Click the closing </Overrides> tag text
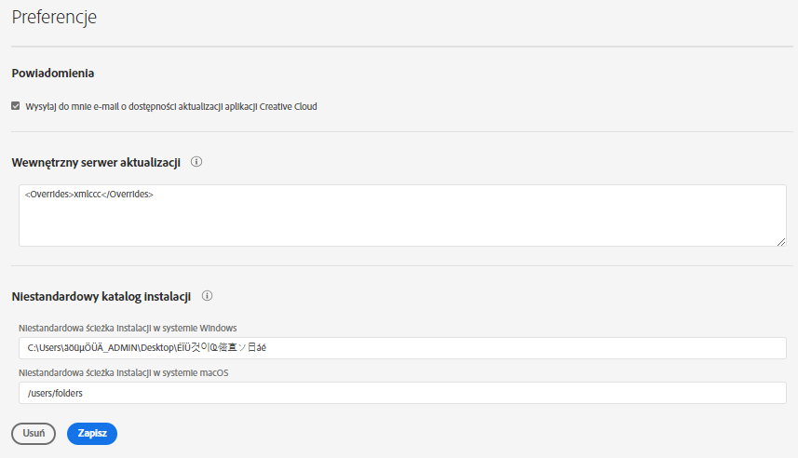This screenshot has height=458, width=798. 127,194
